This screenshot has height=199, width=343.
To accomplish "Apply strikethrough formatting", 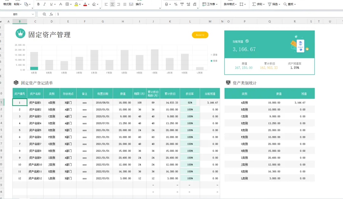I will pyautogui.click(x=61, y=4).
